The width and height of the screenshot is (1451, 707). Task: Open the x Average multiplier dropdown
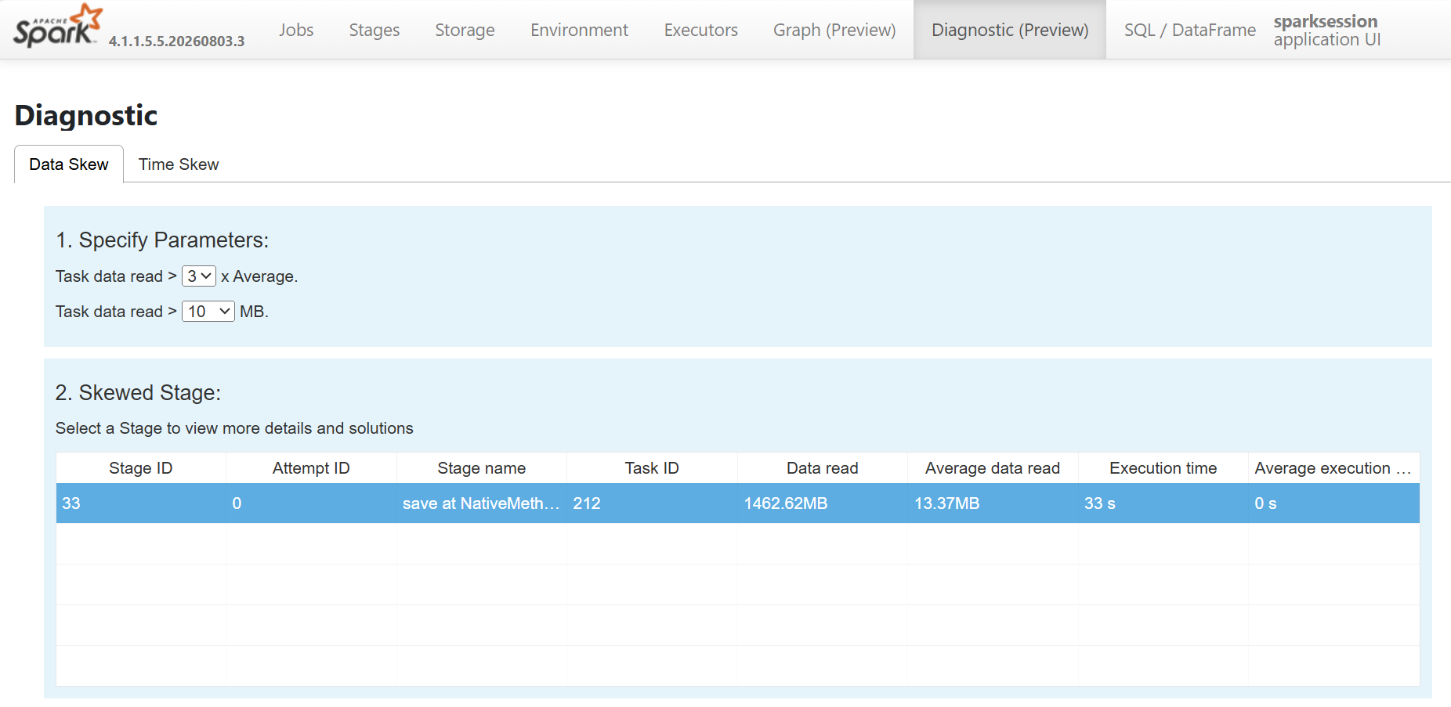(199, 276)
